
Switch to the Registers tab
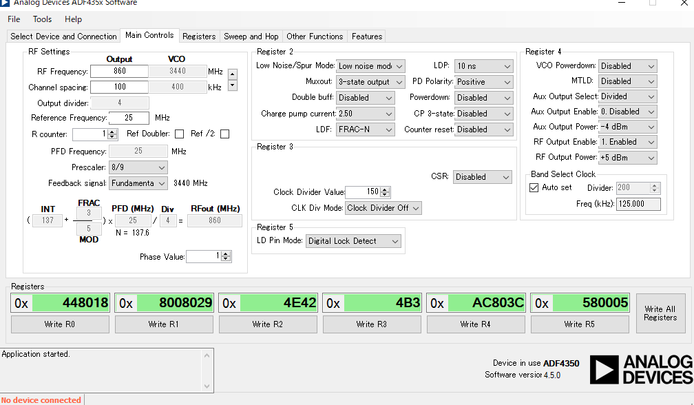tap(199, 37)
